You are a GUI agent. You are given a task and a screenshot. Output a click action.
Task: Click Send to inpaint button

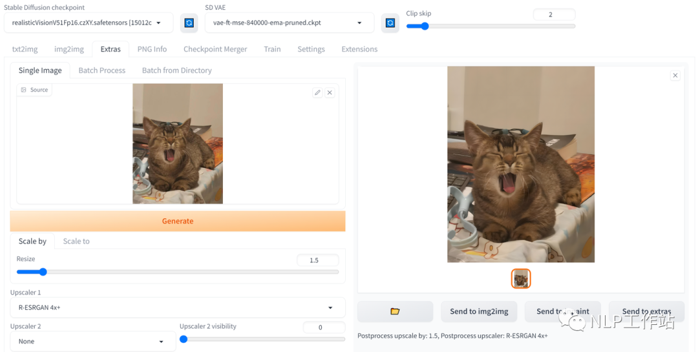[563, 311]
